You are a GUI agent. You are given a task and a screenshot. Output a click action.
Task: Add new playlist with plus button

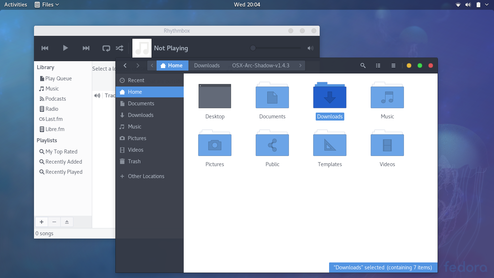(x=42, y=222)
